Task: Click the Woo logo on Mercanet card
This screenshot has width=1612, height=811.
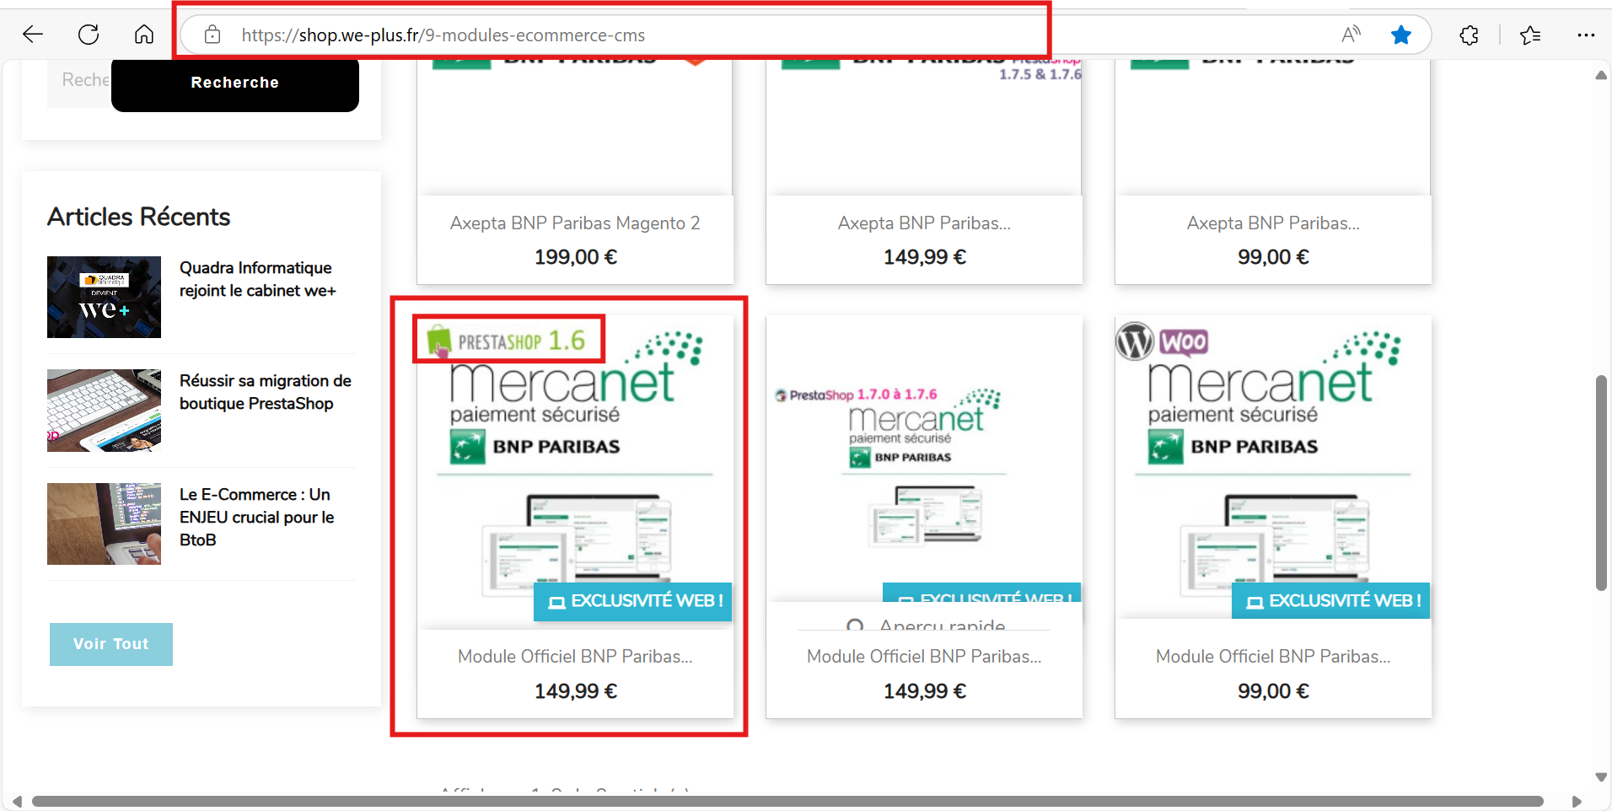Action: point(1184,341)
